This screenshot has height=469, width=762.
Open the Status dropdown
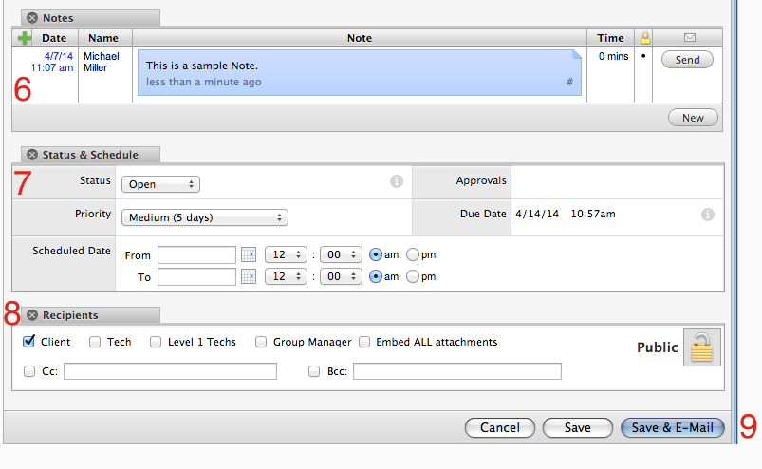tap(160, 184)
